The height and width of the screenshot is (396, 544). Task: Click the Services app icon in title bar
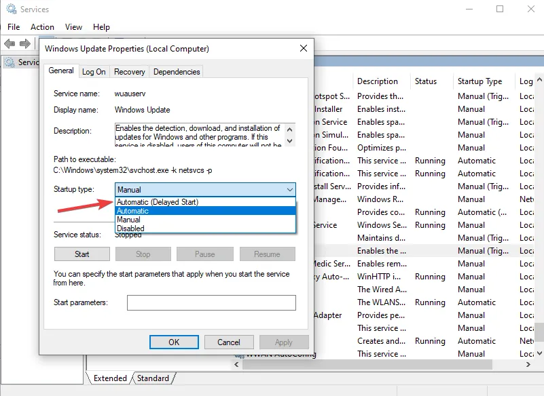tap(12, 9)
